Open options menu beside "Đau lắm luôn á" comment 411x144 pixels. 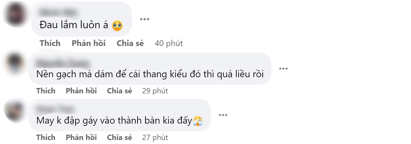(x=144, y=19)
